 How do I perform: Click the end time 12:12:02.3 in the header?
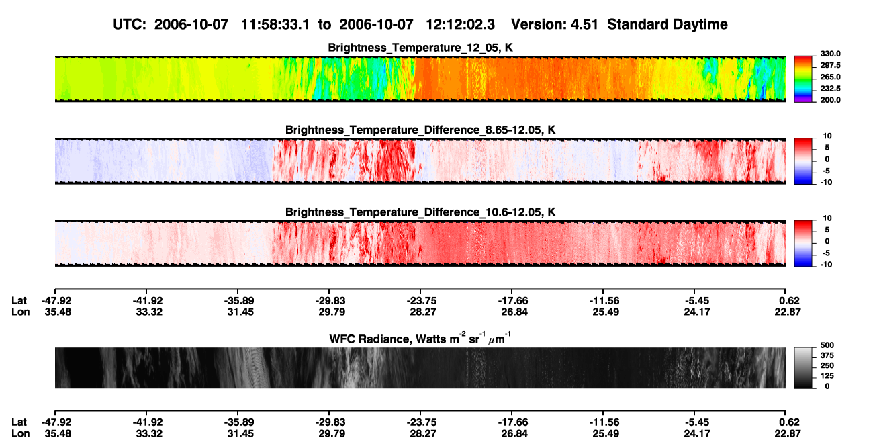(x=461, y=24)
